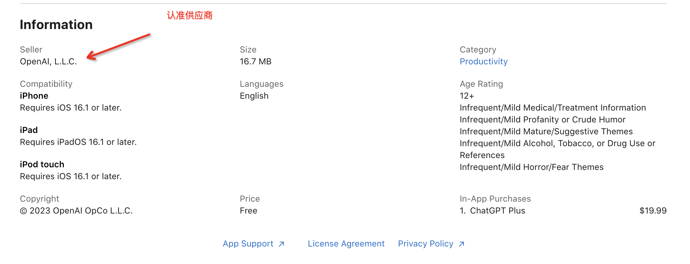
Task: Click the red Chinese annotation text
Action: tap(190, 15)
